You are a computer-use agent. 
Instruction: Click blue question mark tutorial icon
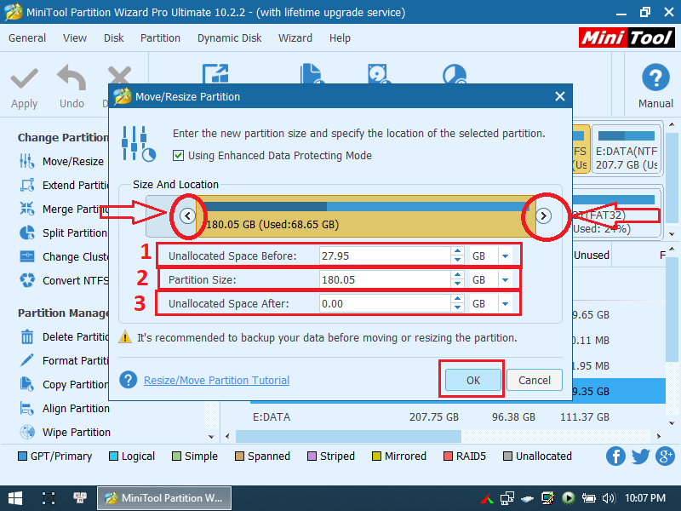[129, 380]
